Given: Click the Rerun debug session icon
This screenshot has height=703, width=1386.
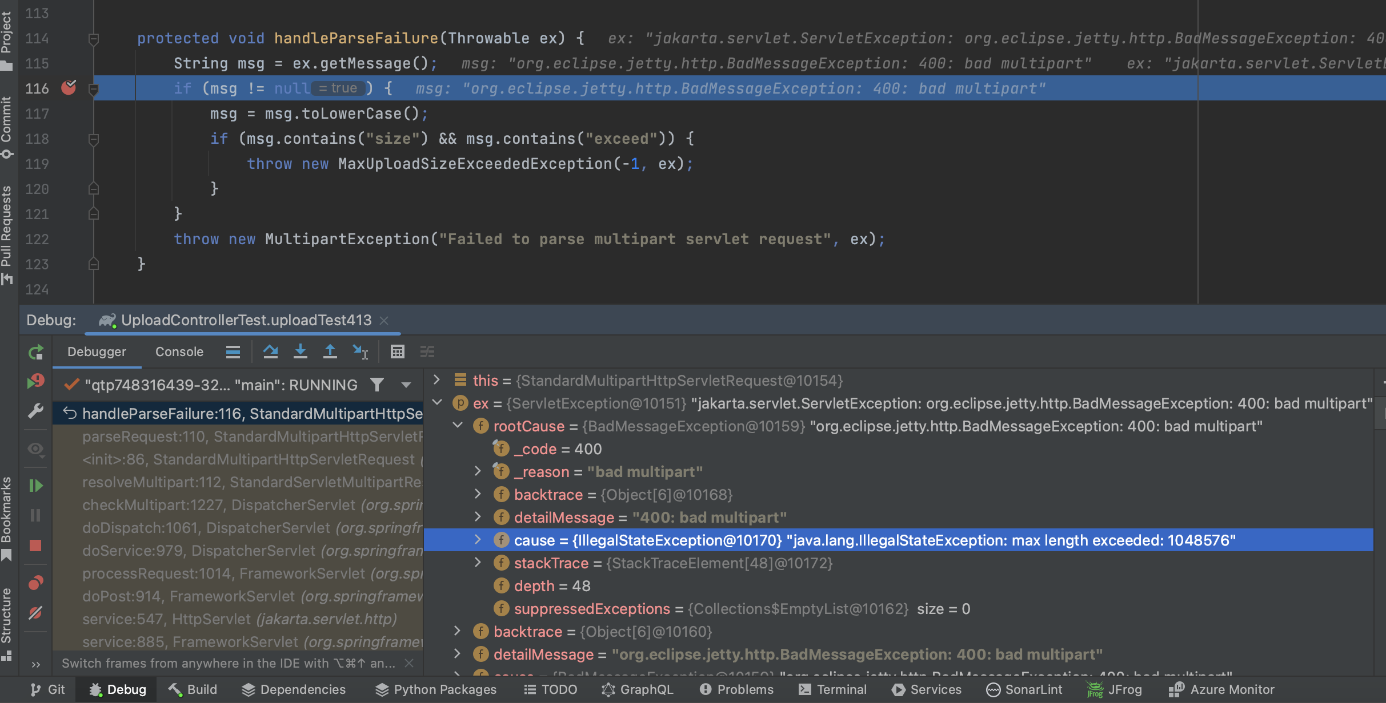Looking at the screenshot, I should pos(35,352).
